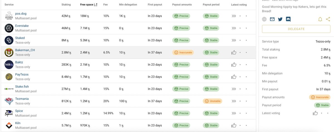334x132 pixels.
Task: Click the Payout period column header
Action: tap(211, 5)
